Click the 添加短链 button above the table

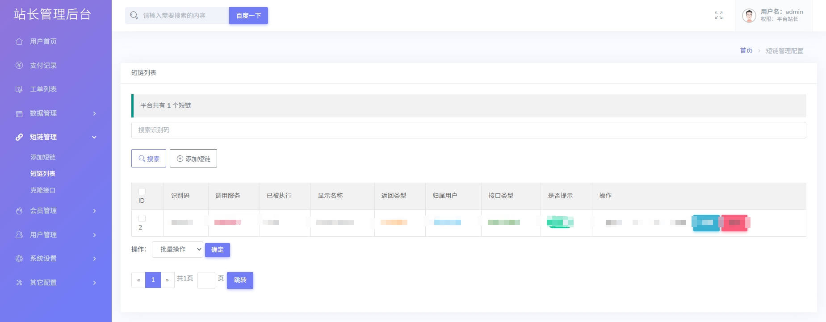[x=193, y=159]
